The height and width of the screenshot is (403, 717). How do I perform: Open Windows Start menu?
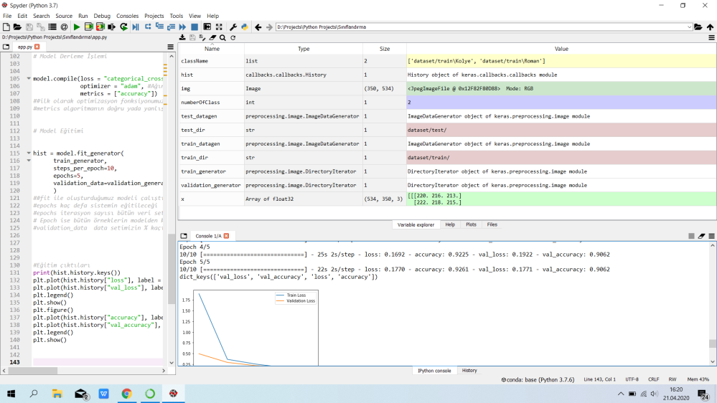[x=11, y=394]
